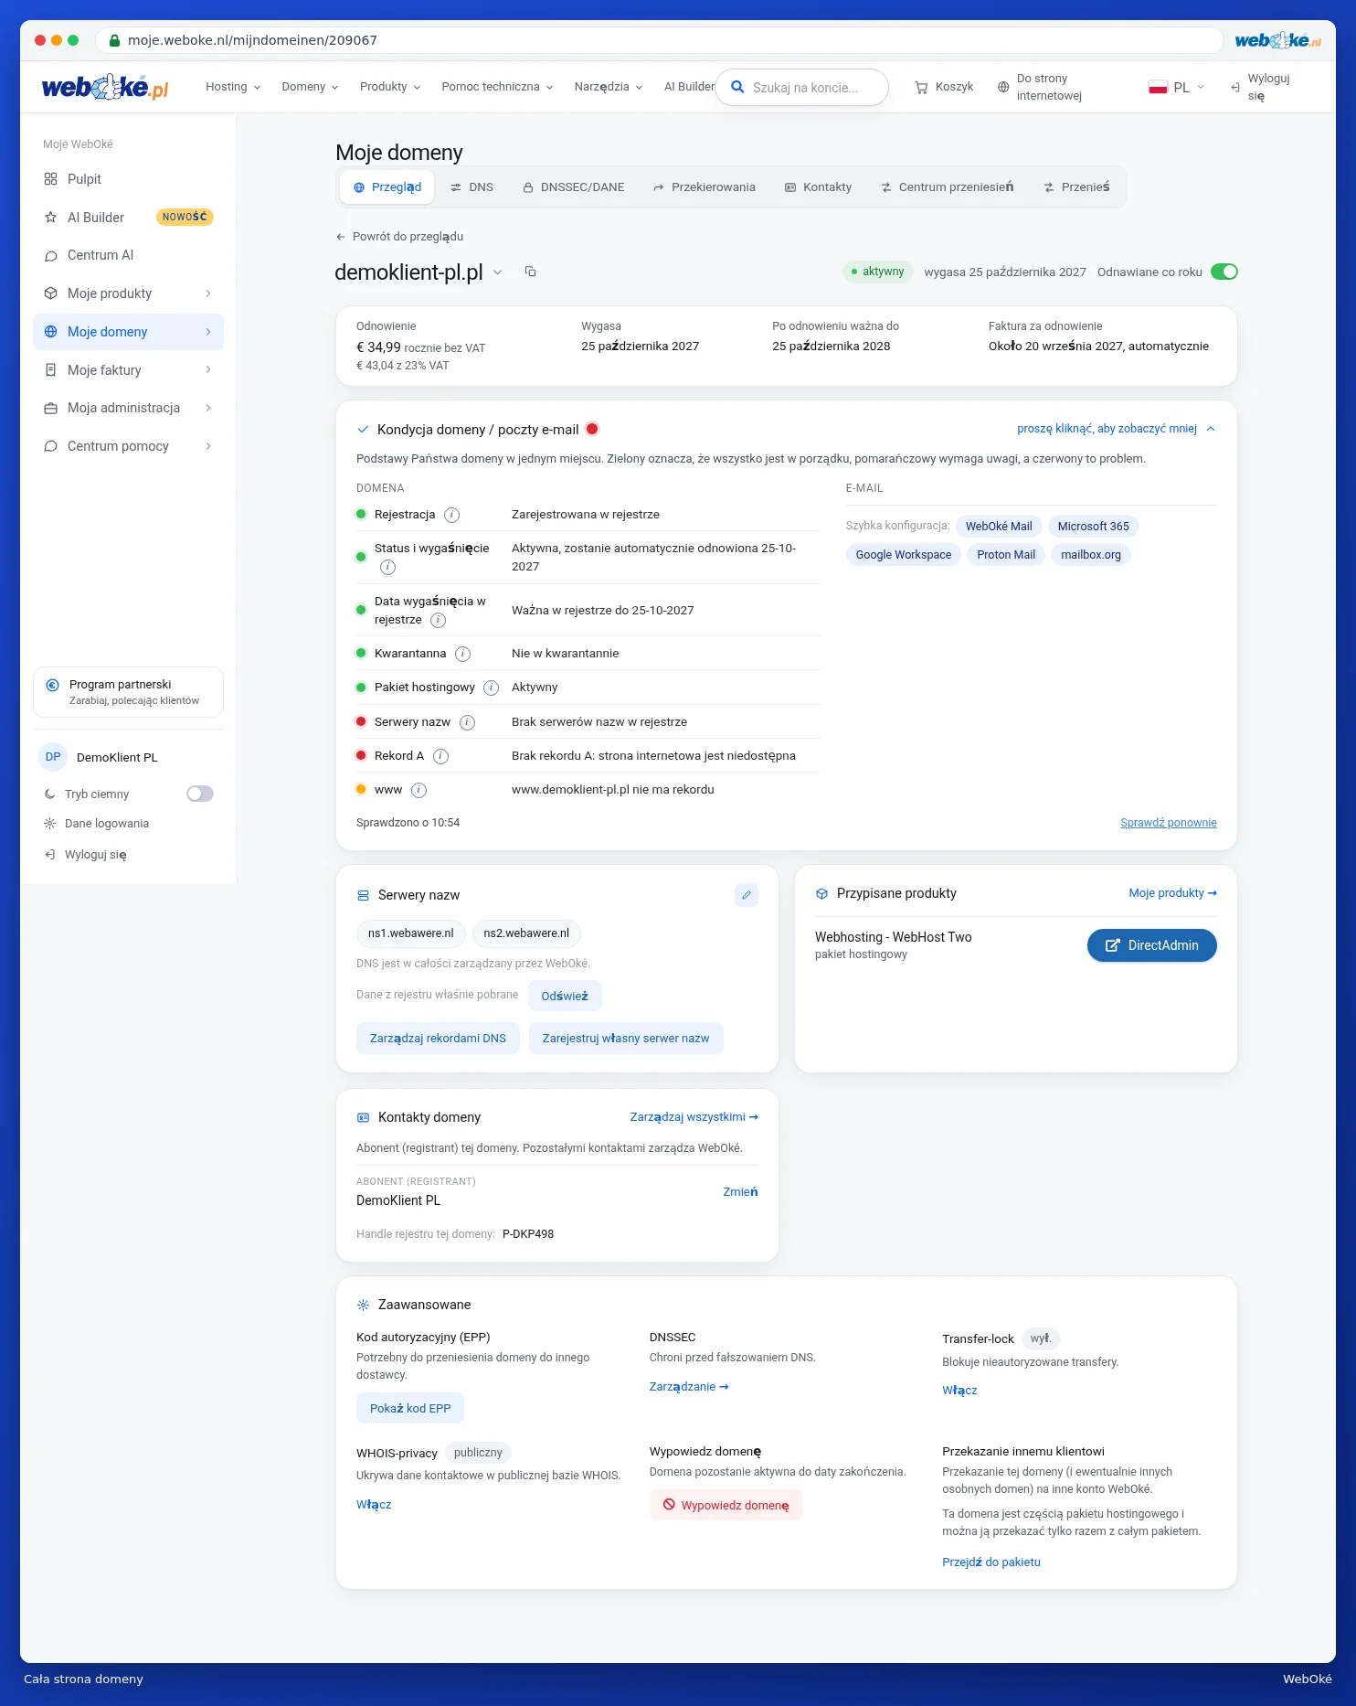Choose the Microsoft 365 quick configuration
This screenshot has width=1356, height=1706.
[1093, 527]
